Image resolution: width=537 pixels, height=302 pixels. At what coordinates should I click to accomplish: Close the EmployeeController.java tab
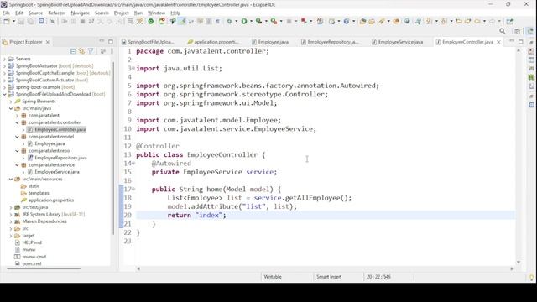pyautogui.click(x=498, y=42)
